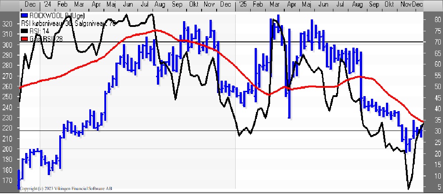
Task: Click the blue ROCKWOOL B legend swatch
Action: click(23, 15)
